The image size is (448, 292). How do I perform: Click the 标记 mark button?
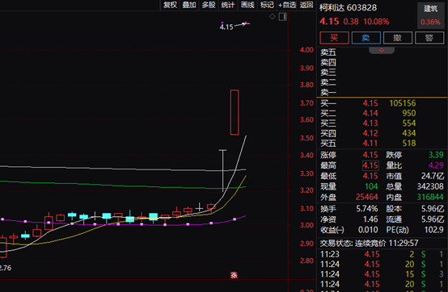tap(267, 5)
